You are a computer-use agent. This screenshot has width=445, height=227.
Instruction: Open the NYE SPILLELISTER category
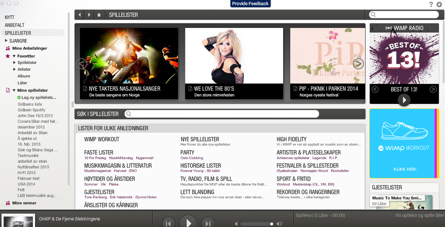click(200, 139)
